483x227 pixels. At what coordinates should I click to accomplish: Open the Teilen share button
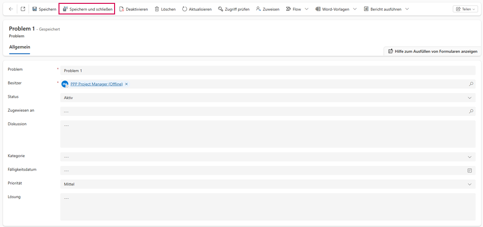465,9
